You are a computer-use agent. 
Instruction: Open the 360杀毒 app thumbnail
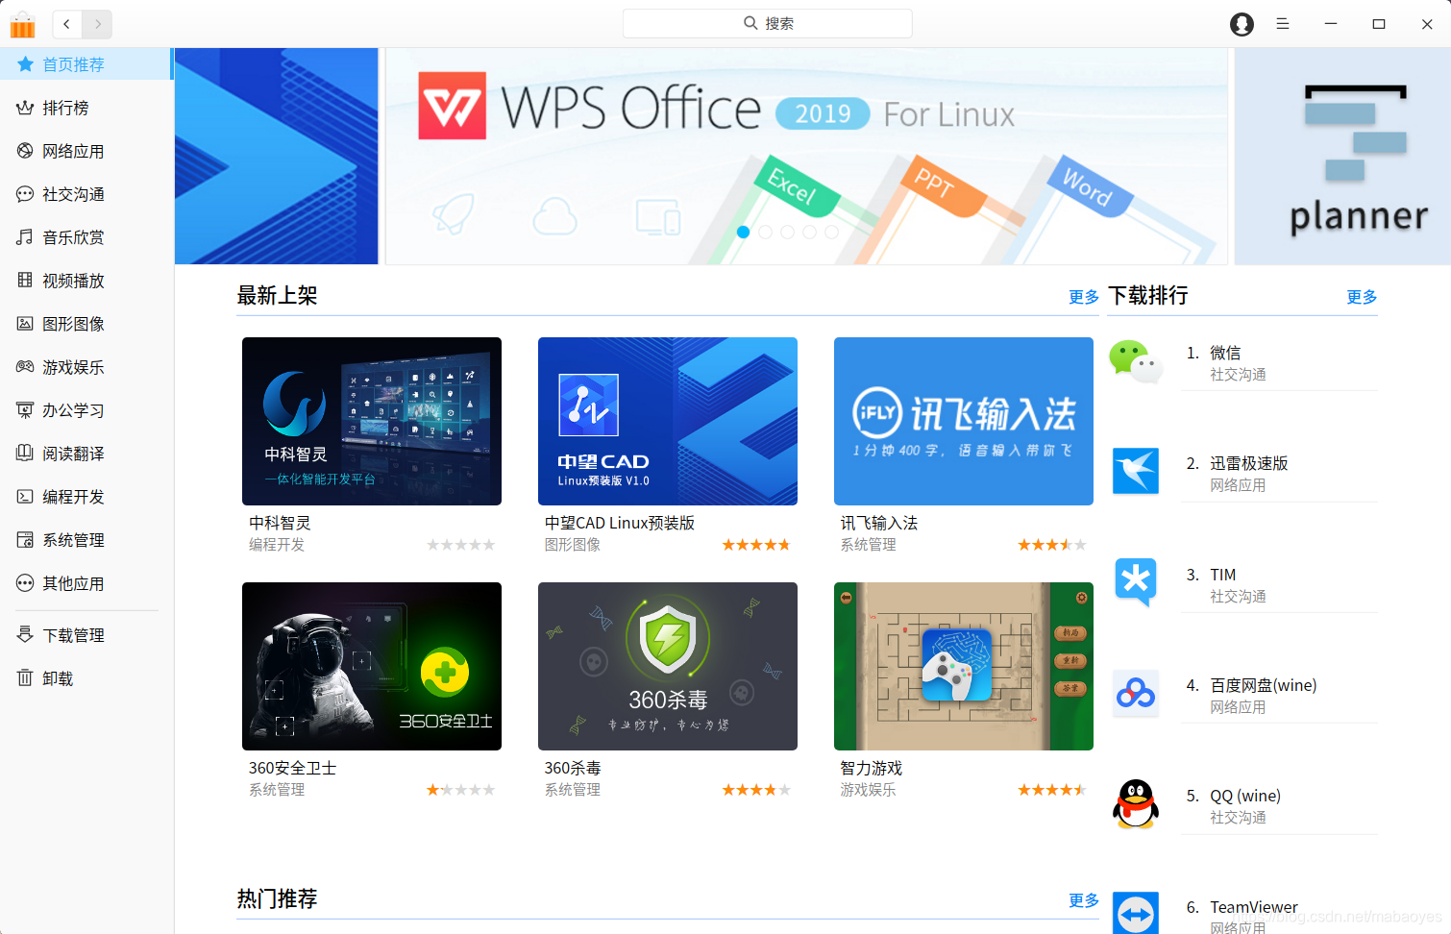(x=668, y=666)
